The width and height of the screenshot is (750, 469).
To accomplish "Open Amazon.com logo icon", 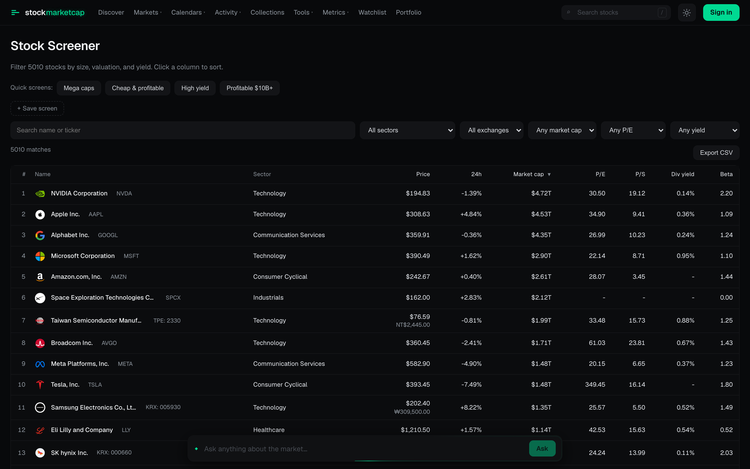I will pos(40,277).
